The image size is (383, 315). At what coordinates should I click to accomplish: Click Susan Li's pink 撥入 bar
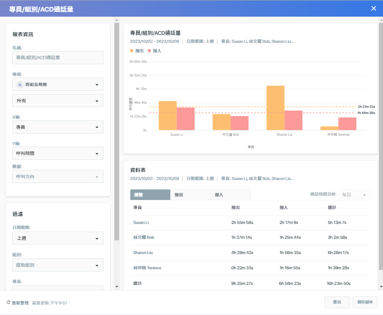186,119
